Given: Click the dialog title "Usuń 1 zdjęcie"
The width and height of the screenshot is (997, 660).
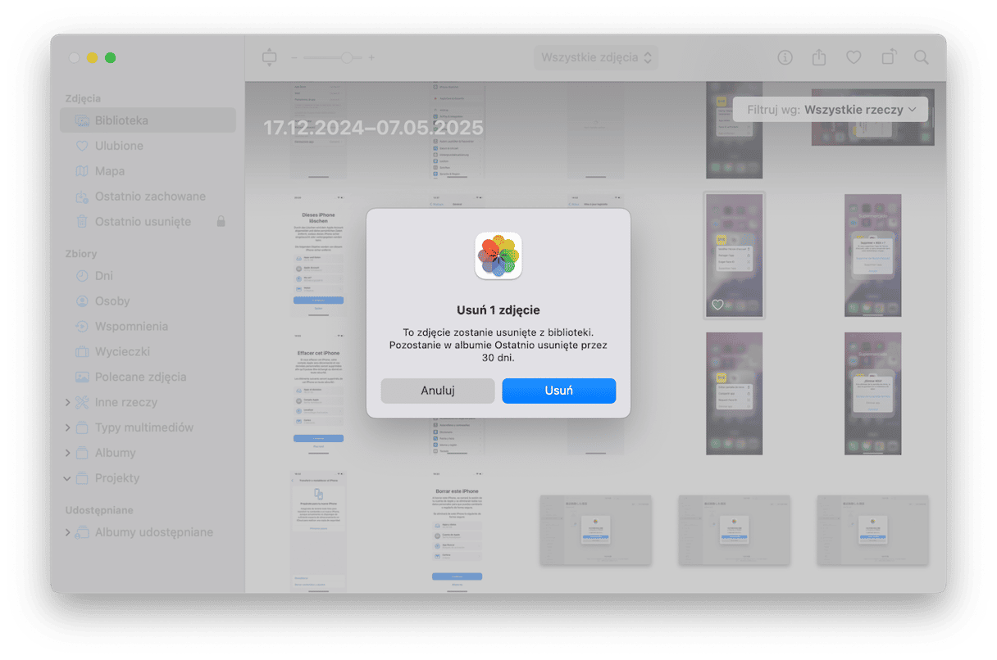Looking at the screenshot, I should pyautogui.click(x=498, y=310).
